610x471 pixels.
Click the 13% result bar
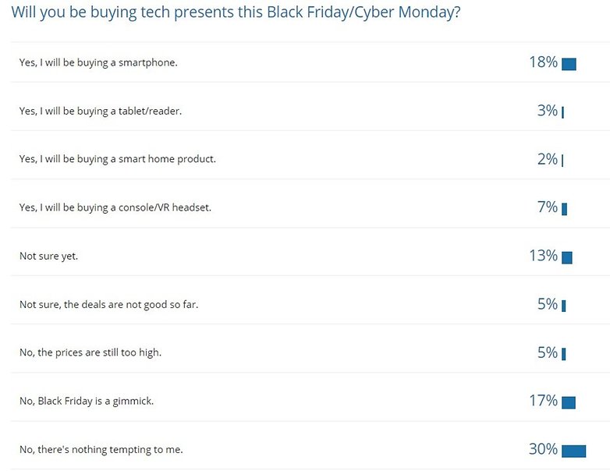(567, 257)
